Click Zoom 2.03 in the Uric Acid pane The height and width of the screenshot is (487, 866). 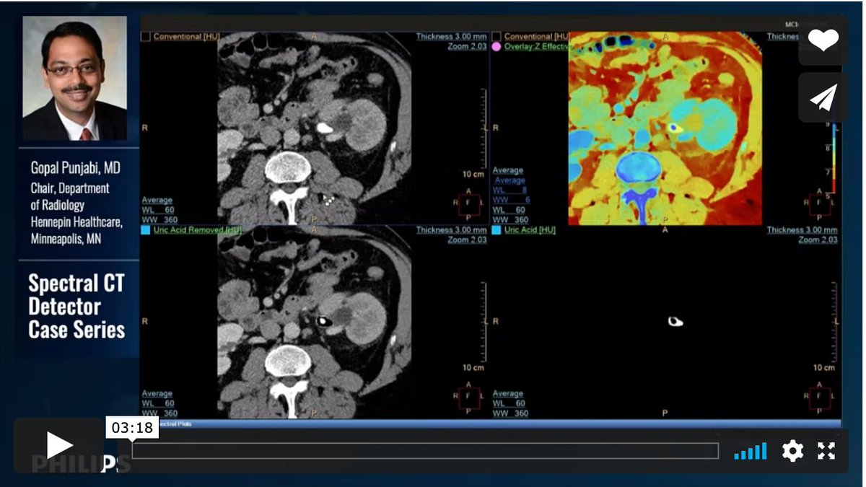point(818,240)
